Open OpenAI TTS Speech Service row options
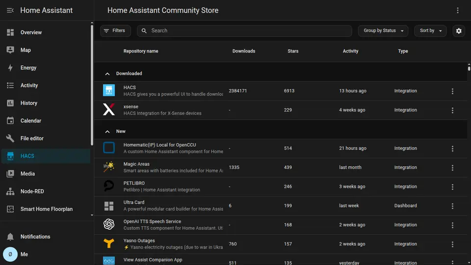Screen dimensions: 471x265 point(452,225)
